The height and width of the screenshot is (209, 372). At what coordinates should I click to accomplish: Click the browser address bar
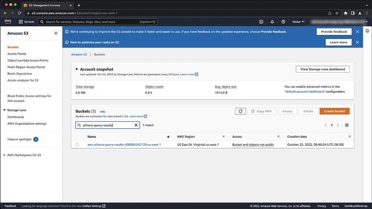176,13
